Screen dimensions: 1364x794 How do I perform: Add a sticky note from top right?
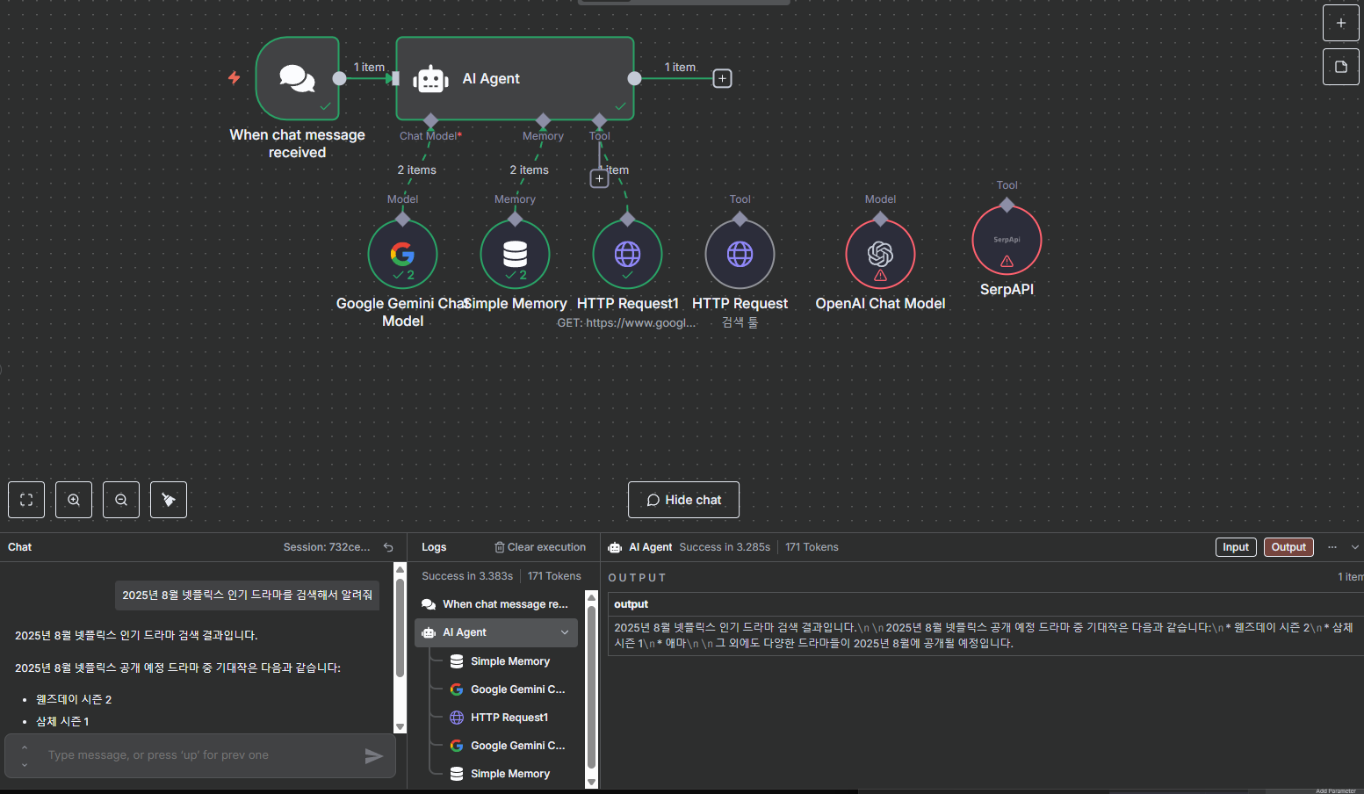1340,67
